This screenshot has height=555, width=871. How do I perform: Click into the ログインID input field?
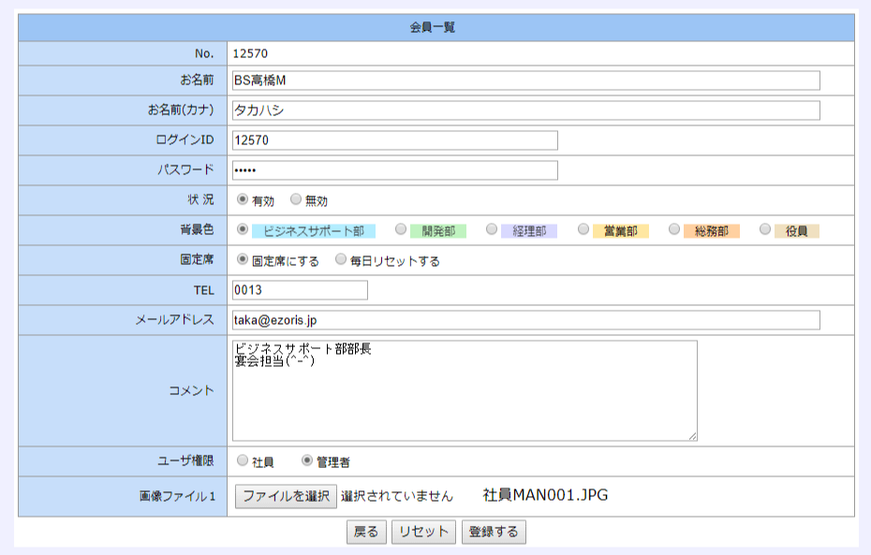click(395, 140)
